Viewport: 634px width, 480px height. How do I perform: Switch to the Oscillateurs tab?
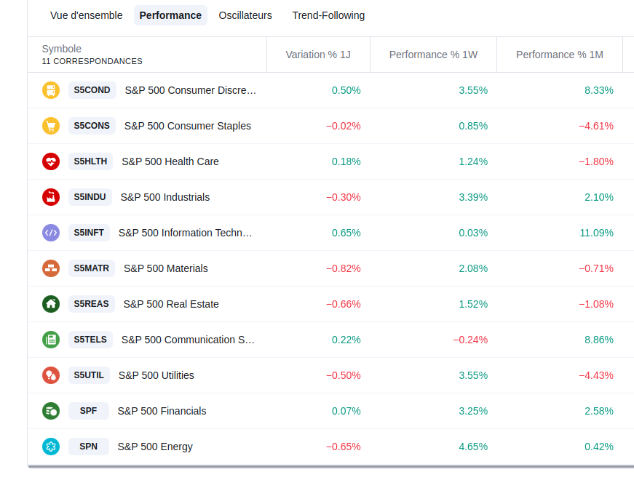[245, 15]
